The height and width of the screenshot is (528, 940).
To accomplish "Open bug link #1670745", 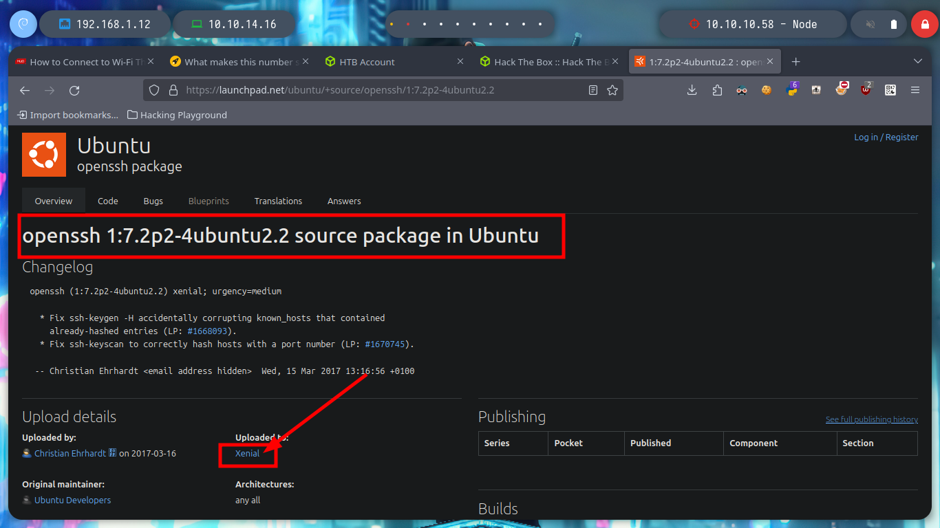I will coord(387,344).
